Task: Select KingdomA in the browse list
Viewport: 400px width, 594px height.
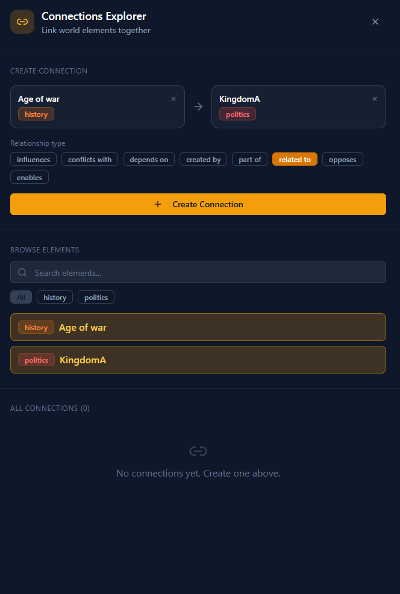Action: click(198, 360)
